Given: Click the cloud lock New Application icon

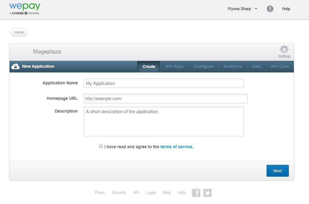Looking at the screenshot, I should pyautogui.click(x=15, y=67).
